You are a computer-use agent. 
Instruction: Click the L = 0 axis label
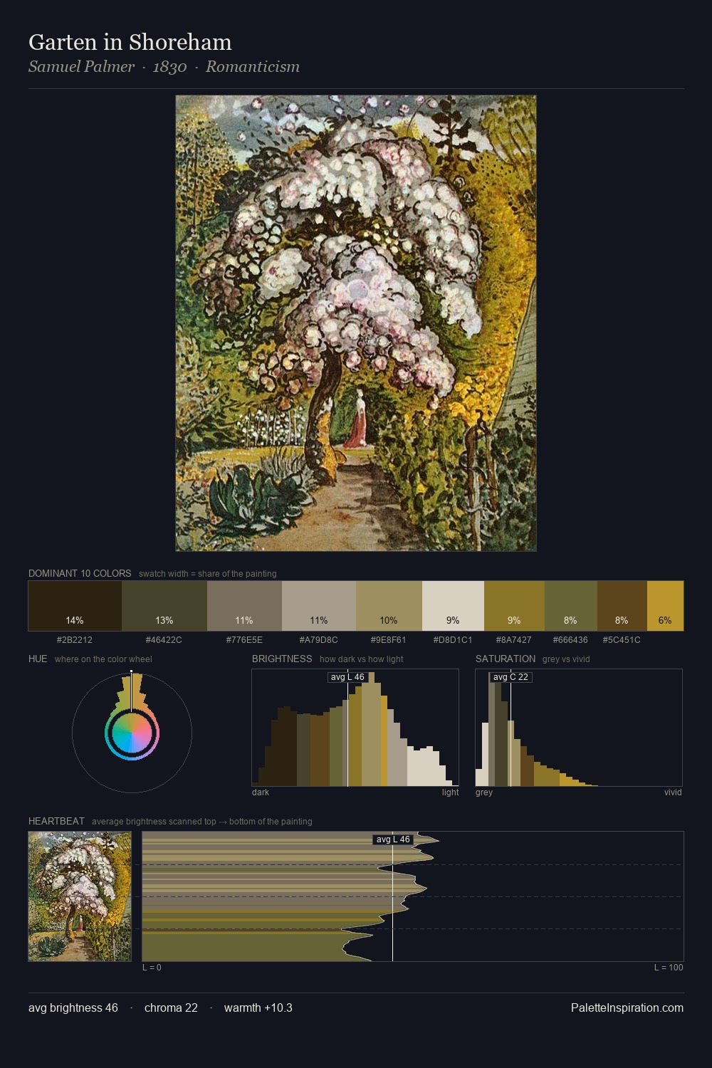[x=152, y=968]
